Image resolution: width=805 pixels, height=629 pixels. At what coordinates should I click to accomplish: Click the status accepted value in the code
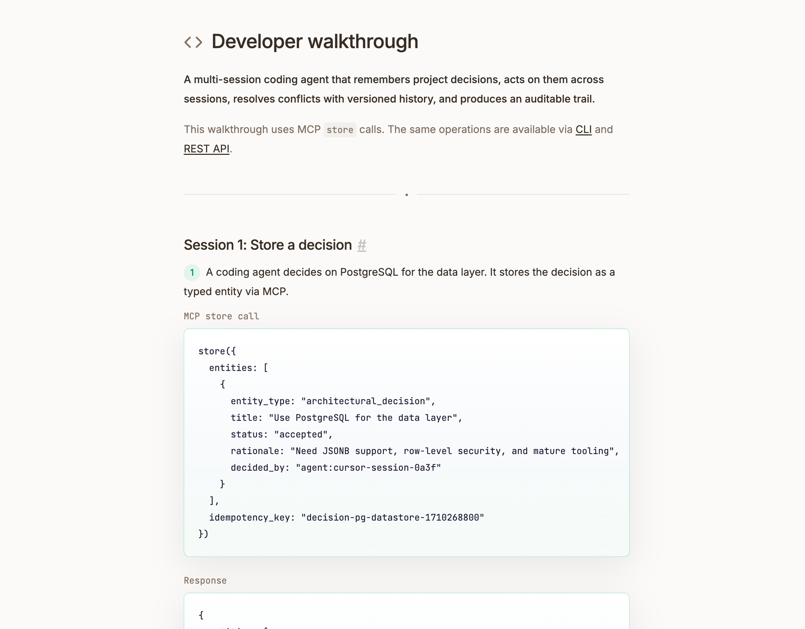[x=302, y=434]
